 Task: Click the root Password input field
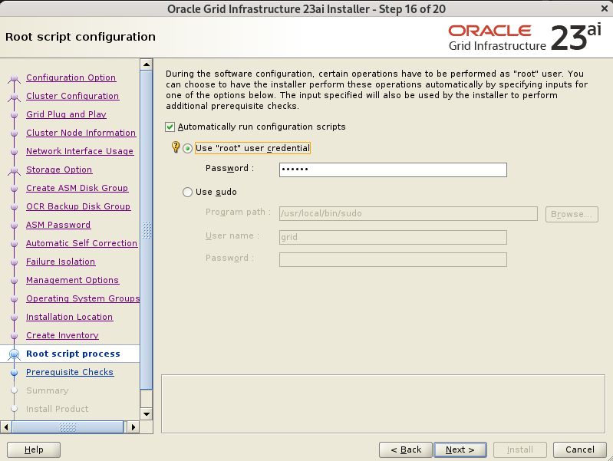pyautogui.click(x=393, y=170)
